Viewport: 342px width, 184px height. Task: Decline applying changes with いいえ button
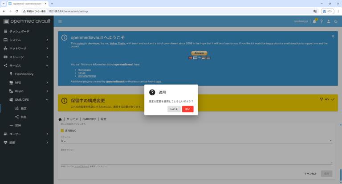click(174, 109)
